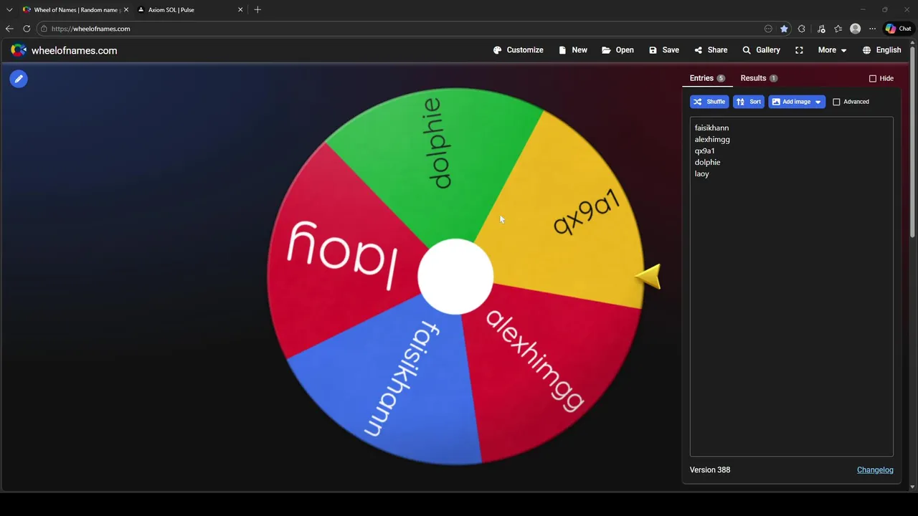The width and height of the screenshot is (918, 516).
Task: Close the Wheel of Names browser tab
Action: (126, 10)
